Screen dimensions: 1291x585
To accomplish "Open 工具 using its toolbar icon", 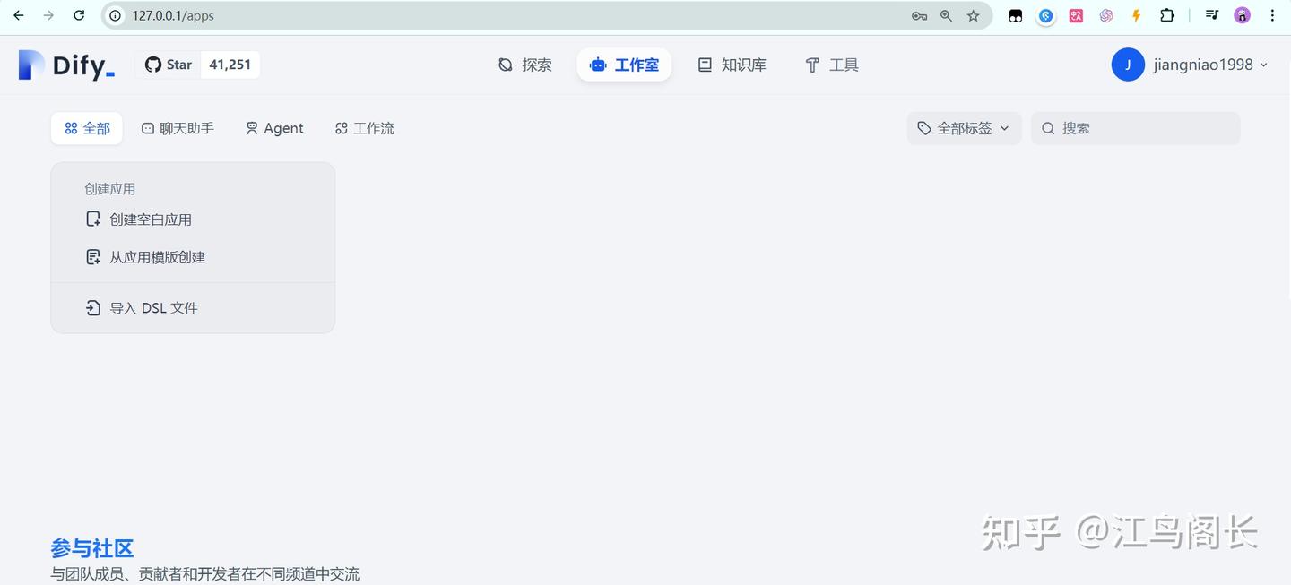I will coord(811,64).
